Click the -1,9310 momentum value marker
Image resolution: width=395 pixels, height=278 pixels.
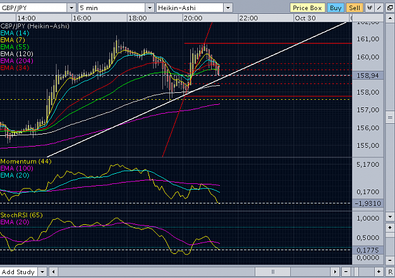click(x=368, y=203)
